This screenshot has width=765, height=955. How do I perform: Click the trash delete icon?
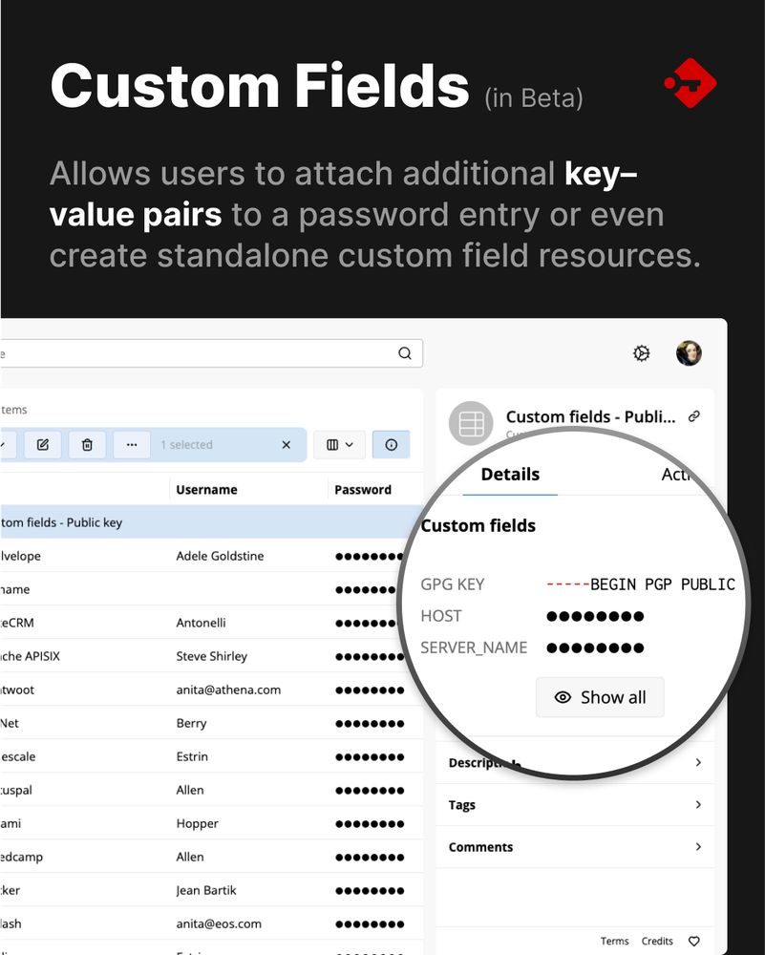[x=87, y=445]
